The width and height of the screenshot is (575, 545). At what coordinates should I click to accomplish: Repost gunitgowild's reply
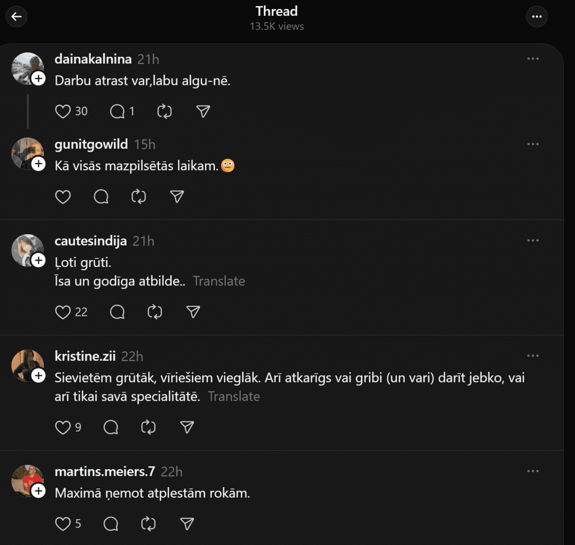coord(138,197)
